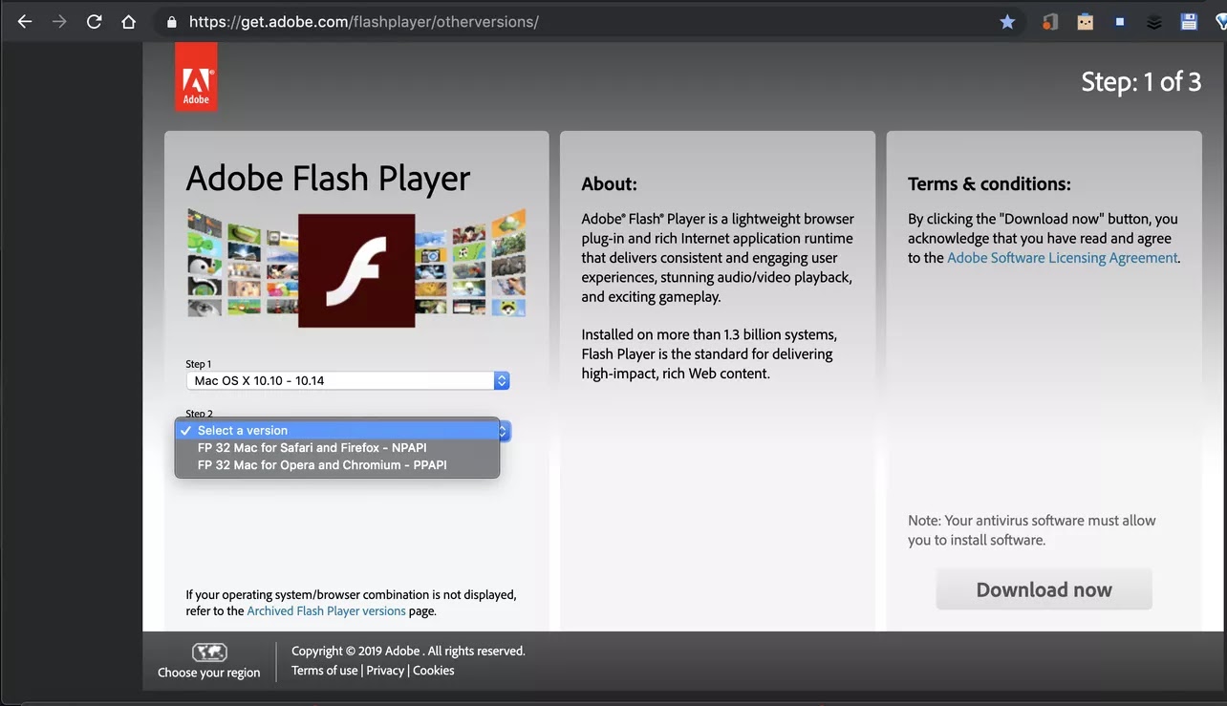The width and height of the screenshot is (1227, 706).
Task: Click the 'About:' heading
Action: pos(609,184)
